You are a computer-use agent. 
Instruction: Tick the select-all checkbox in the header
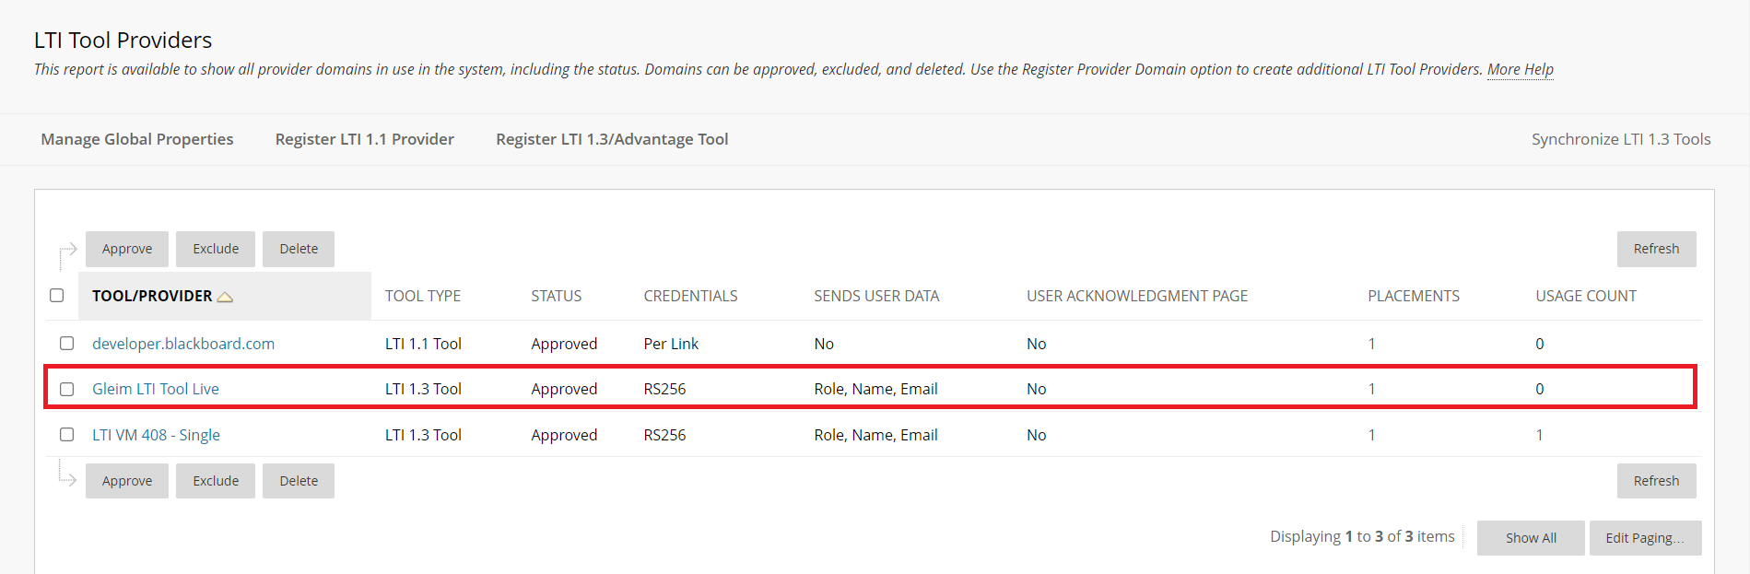click(x=57, y=296)
